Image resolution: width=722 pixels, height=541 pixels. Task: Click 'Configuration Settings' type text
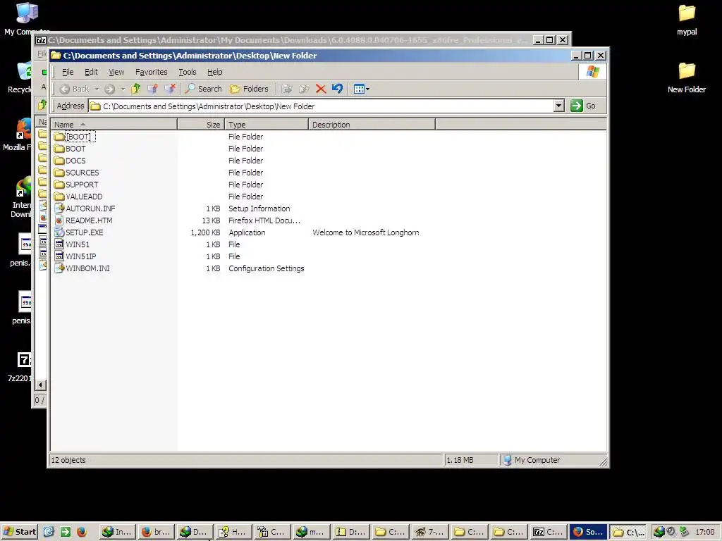[x=266, y=268]
